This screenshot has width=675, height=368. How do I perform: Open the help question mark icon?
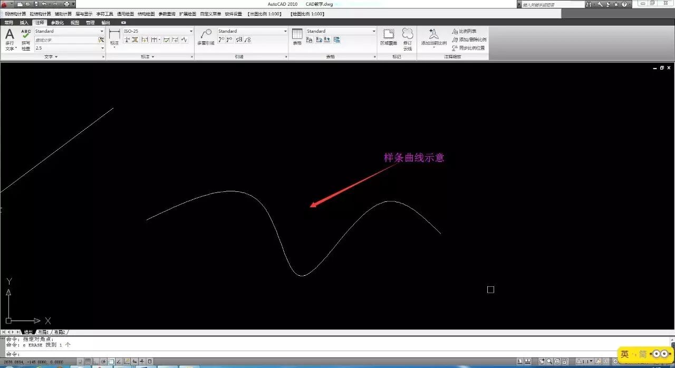(624, 4)
